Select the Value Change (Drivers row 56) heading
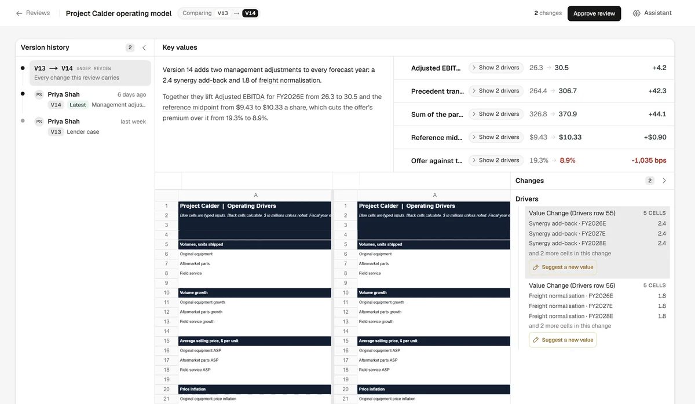The width and height of the screenshot is (695, 404). (x=572, y=285)
